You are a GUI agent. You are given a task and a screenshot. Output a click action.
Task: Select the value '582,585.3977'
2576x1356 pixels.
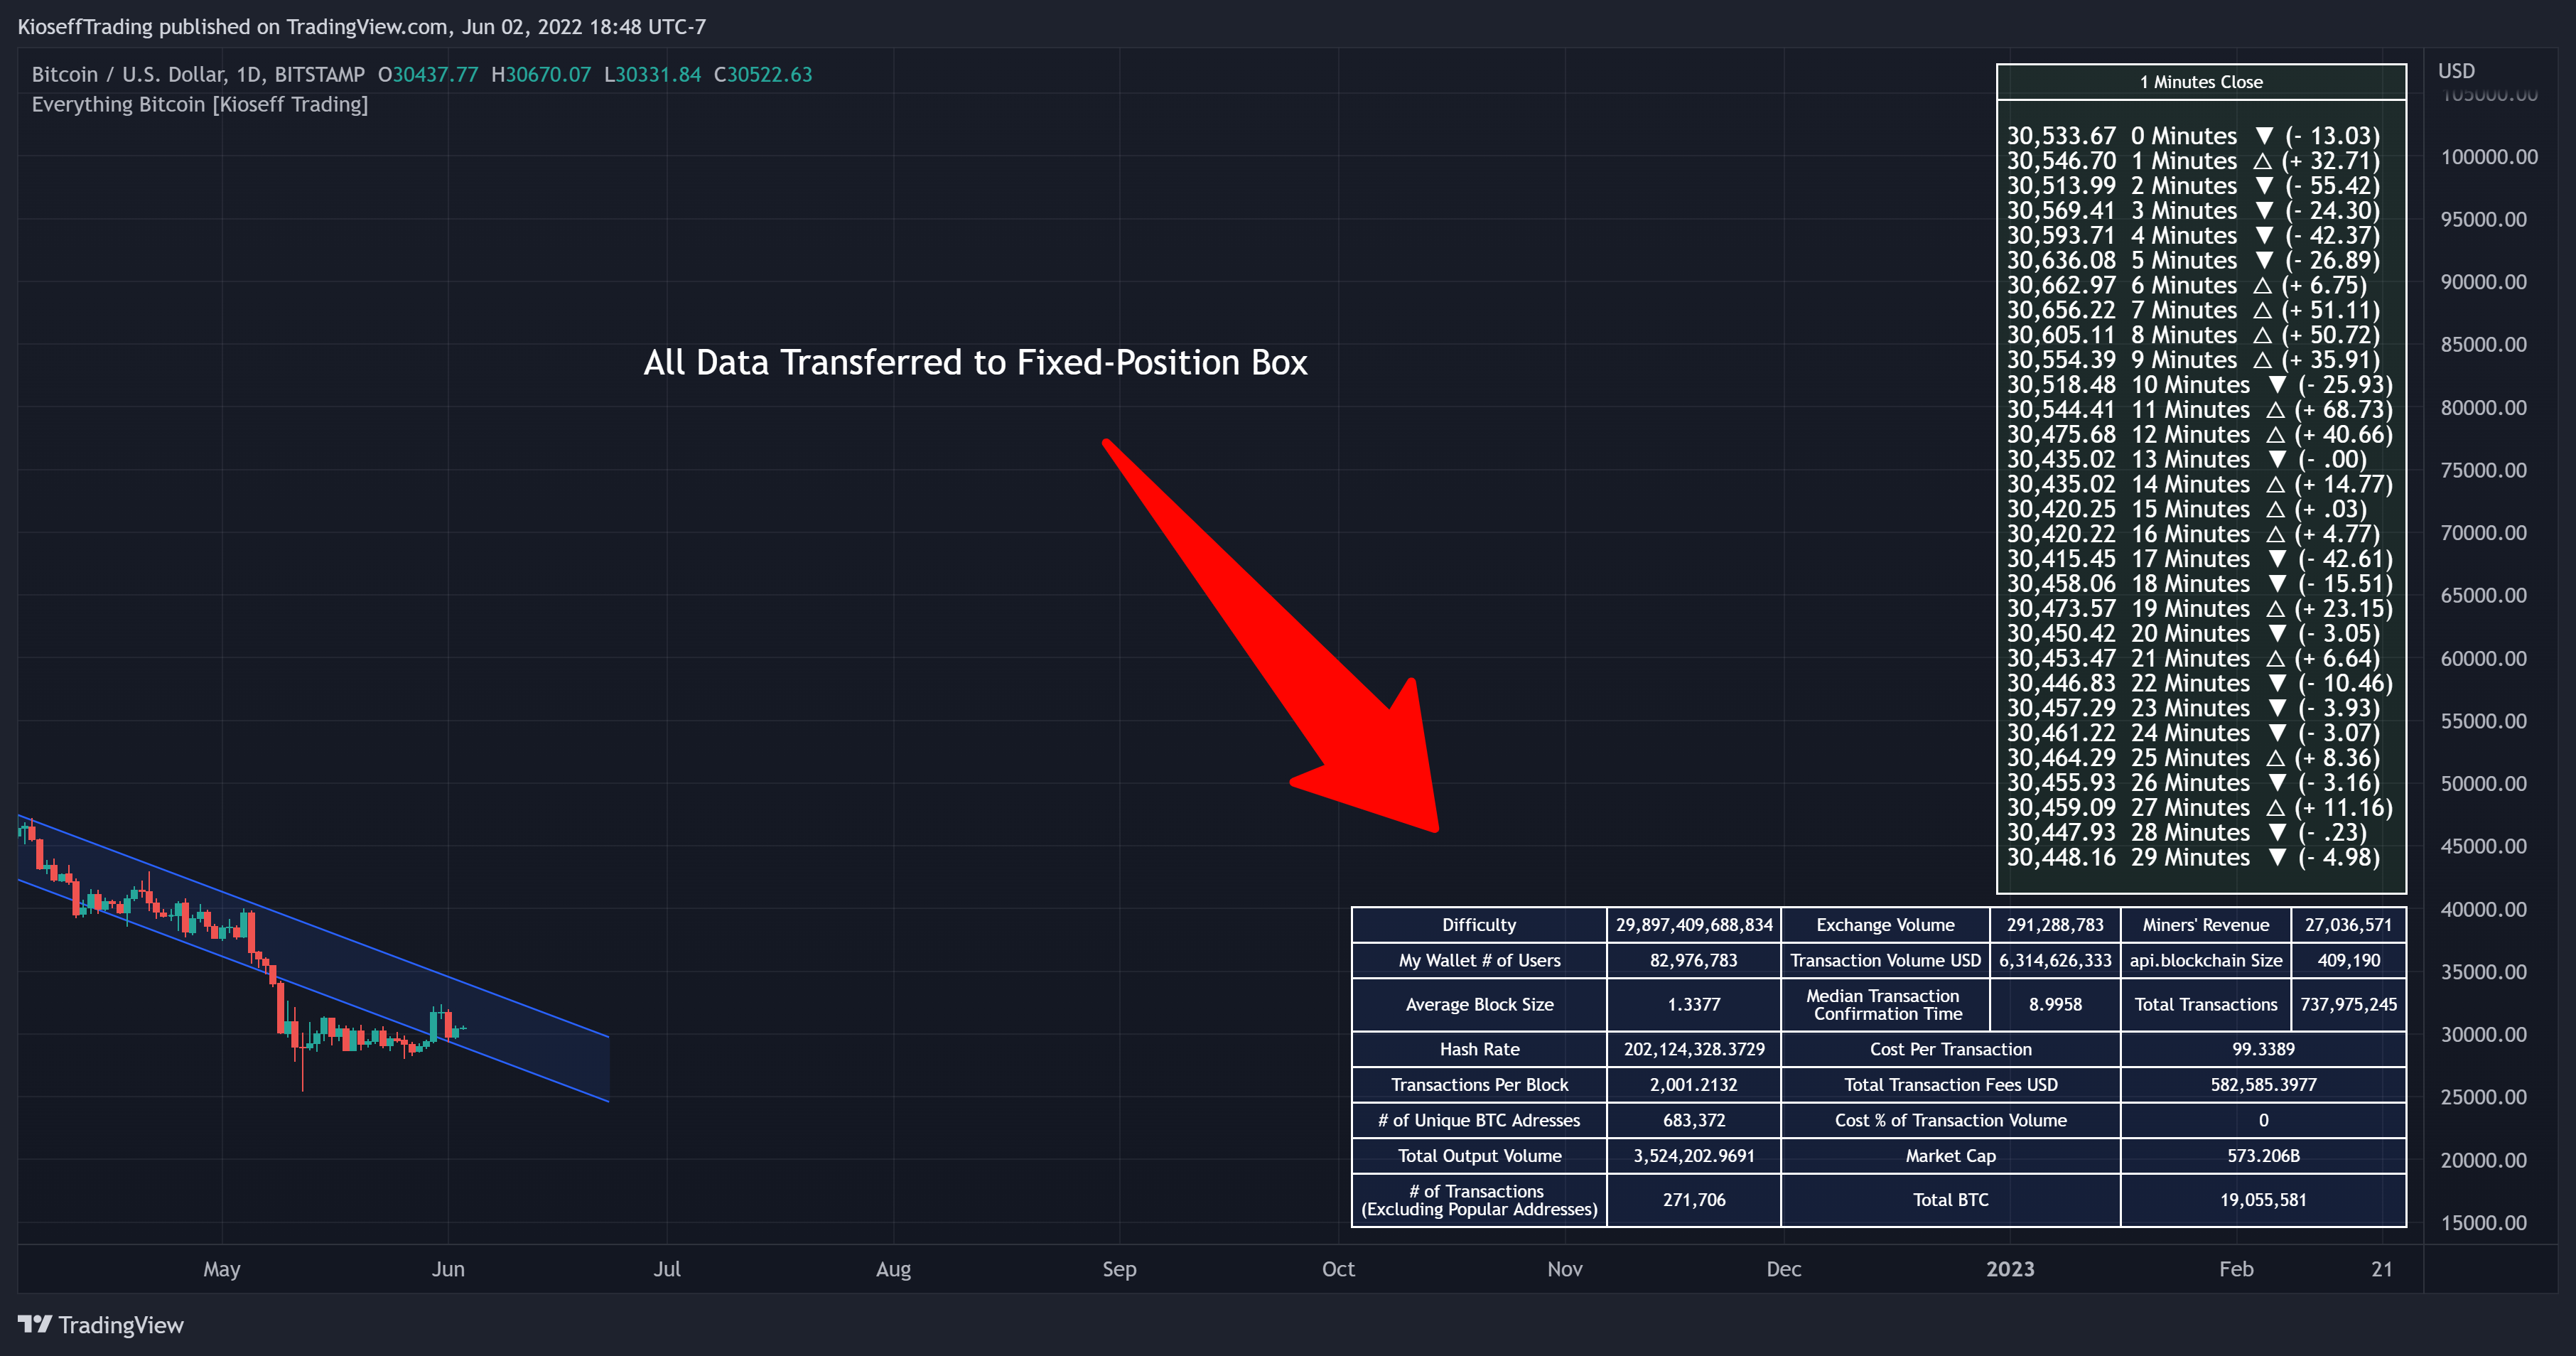coord(2263,1085)
